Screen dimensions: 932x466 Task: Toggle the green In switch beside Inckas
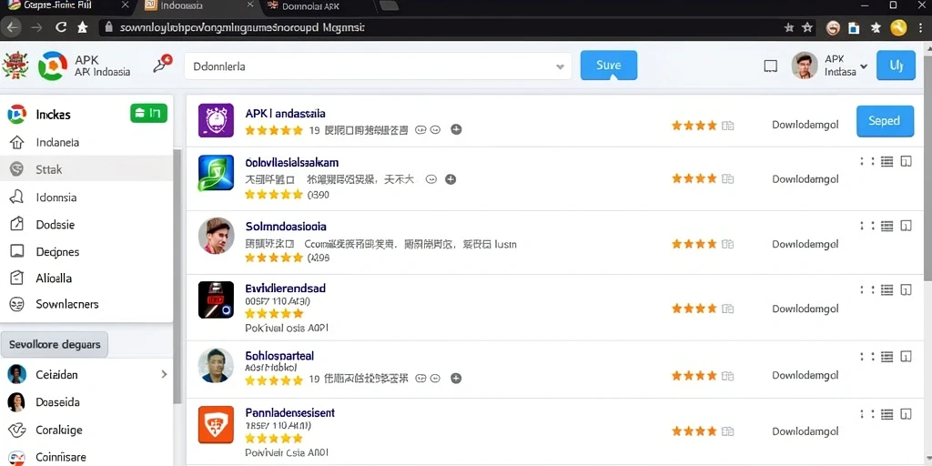click(x=148, y=113)
